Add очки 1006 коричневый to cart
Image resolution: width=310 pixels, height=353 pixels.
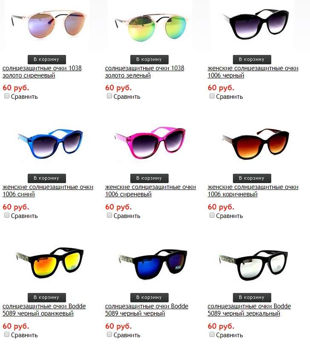(252, 178)
